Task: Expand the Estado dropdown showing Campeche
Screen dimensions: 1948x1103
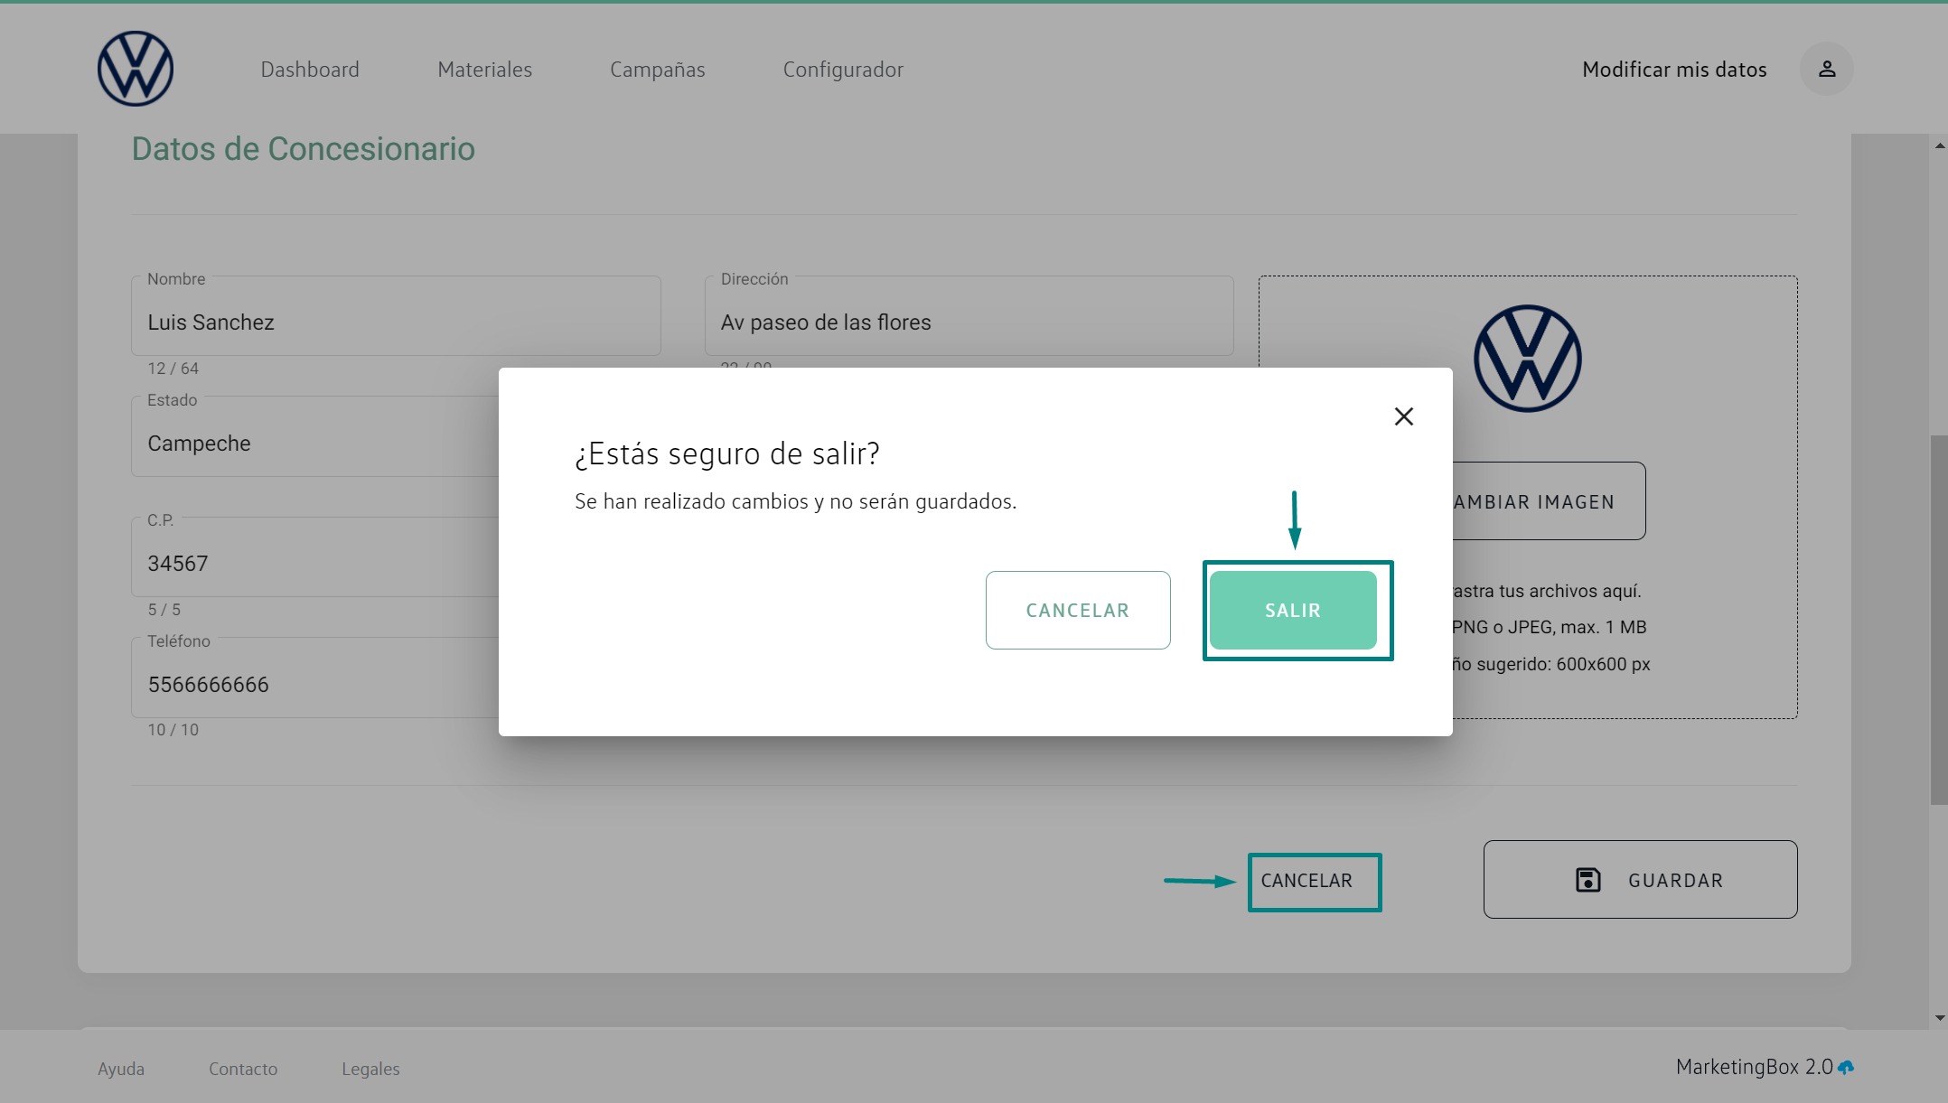Action: pos(316,444)
